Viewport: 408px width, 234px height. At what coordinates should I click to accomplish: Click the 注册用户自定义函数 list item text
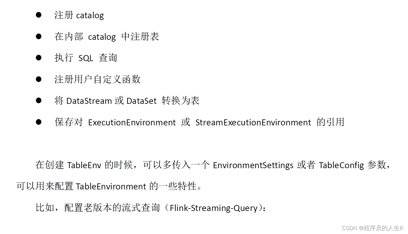[97, 79]
